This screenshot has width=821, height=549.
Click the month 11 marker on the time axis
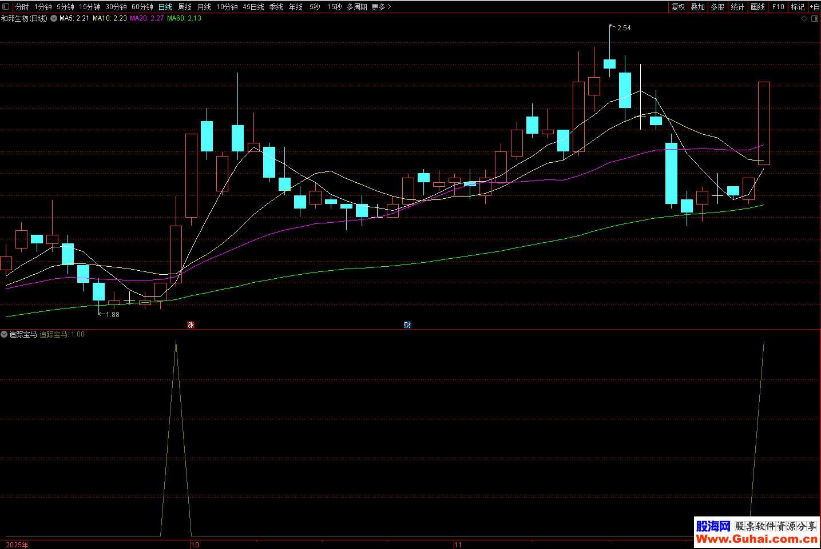[458, 544]
